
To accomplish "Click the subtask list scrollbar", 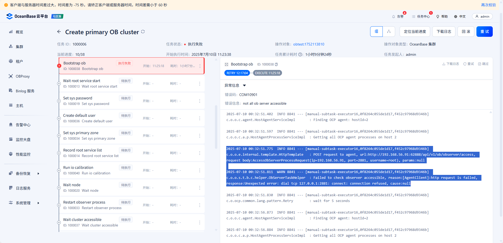I will coord(216,127).
